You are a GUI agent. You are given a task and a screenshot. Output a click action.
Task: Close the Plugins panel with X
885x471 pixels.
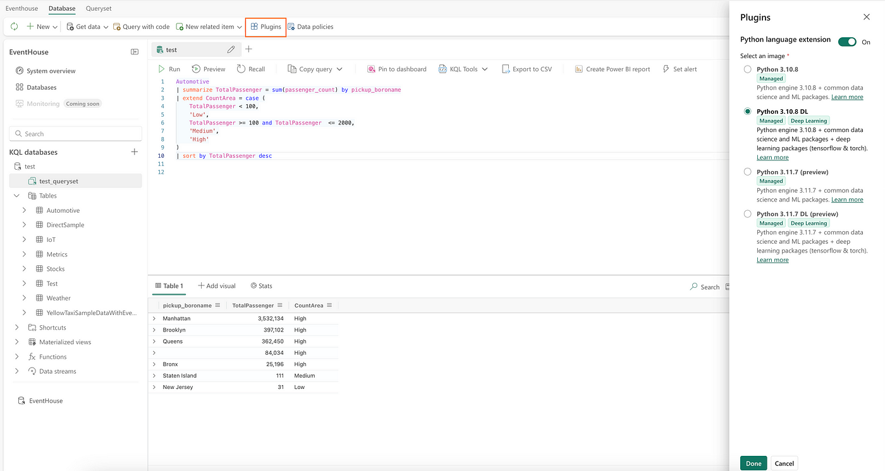[866, 17]
